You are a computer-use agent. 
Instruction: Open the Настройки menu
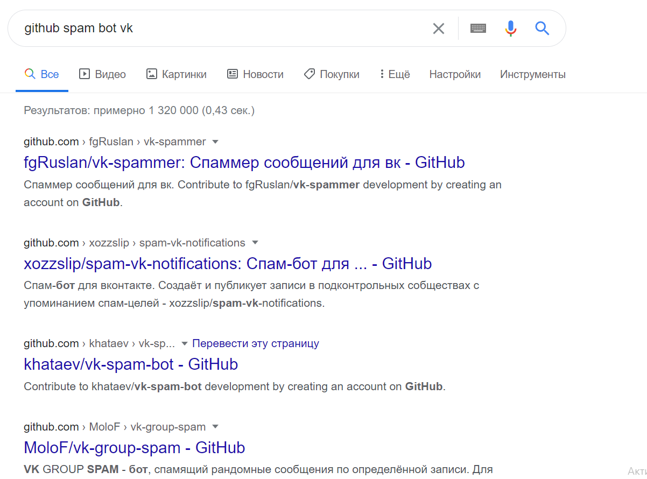click(455, 74)
